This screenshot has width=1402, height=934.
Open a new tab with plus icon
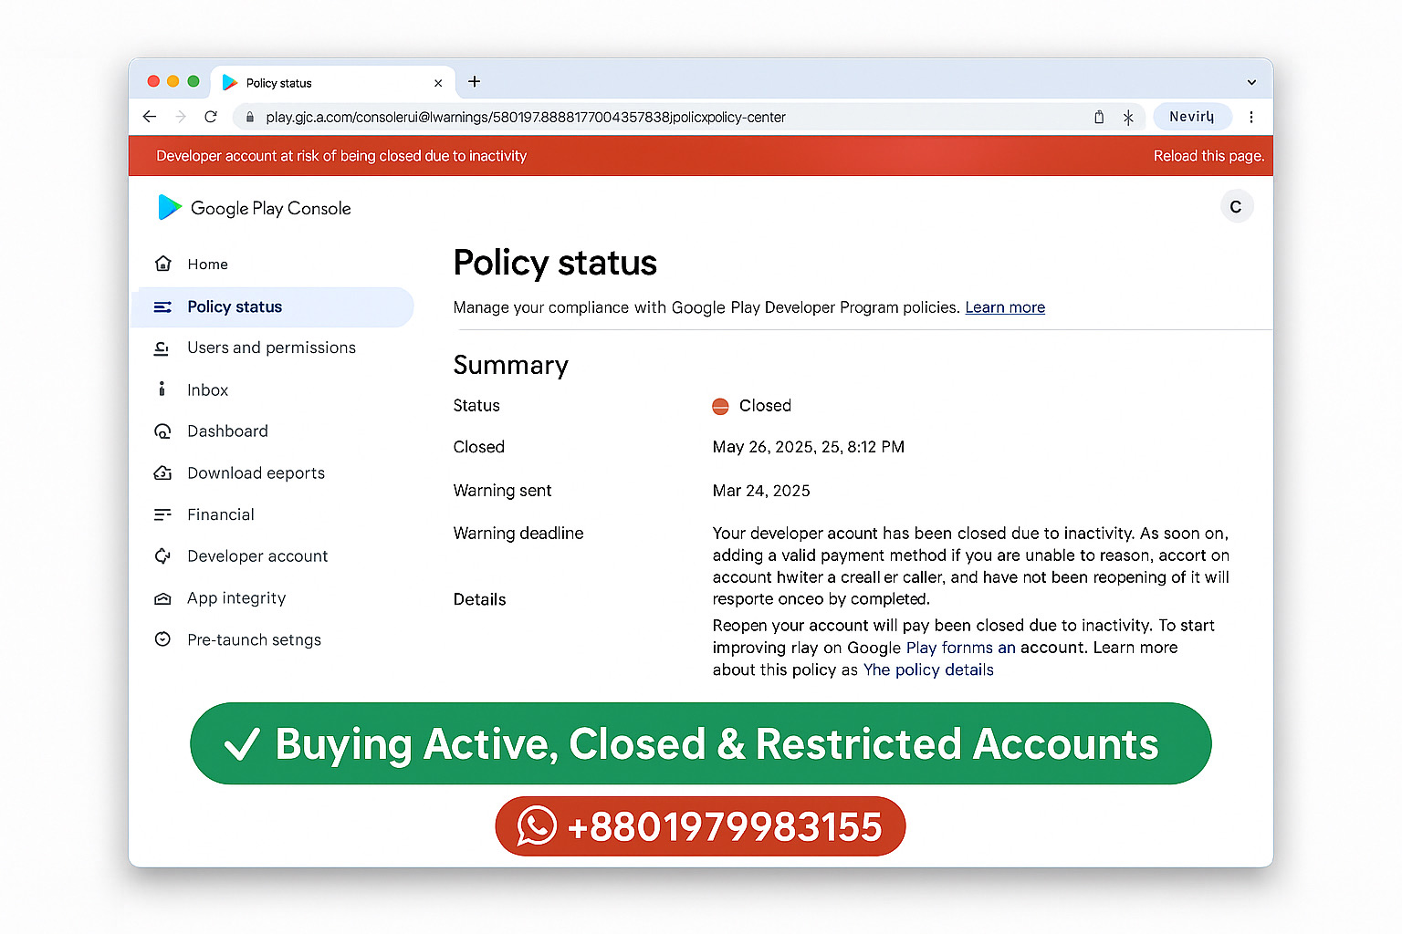point(475,81)
